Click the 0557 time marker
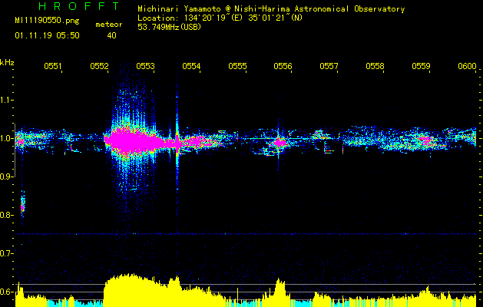 click(x=329, y=66)
